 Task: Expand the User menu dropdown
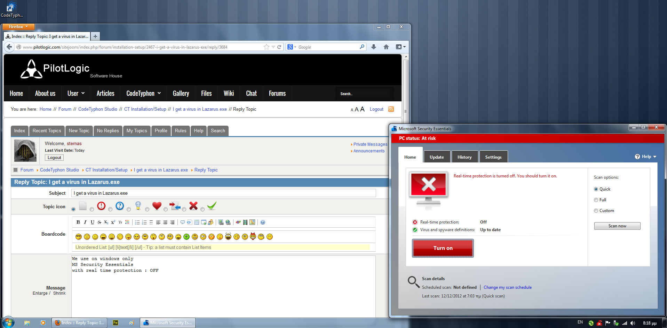tap(76, 93)
